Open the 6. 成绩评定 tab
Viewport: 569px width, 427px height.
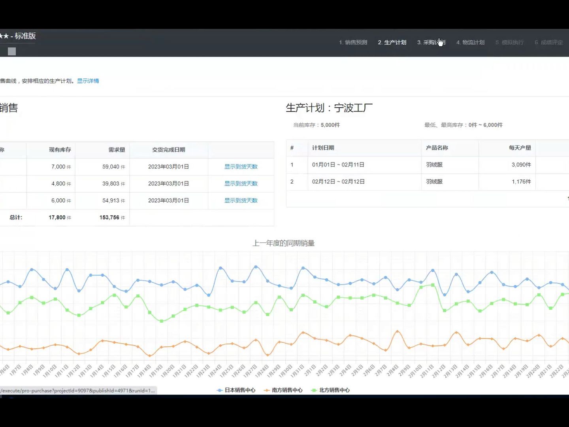[x=548, y=42]
